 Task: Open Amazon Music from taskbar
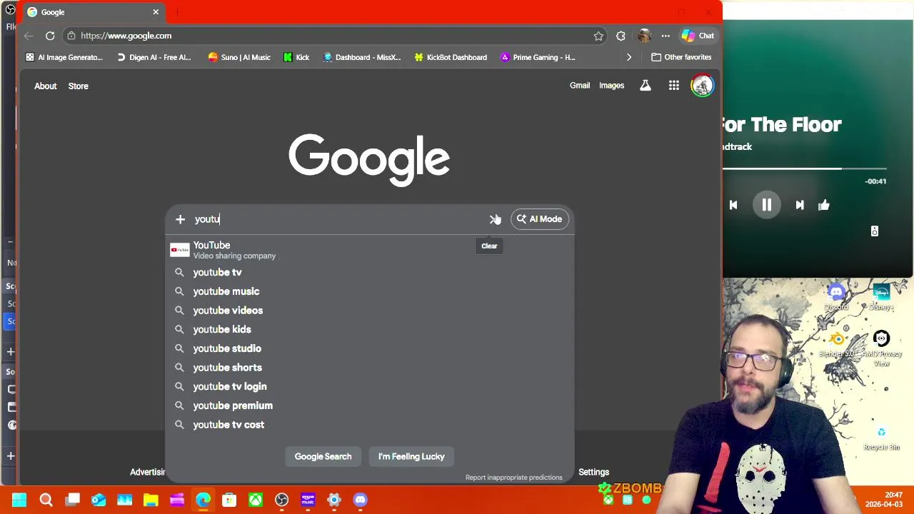point(308,500)
